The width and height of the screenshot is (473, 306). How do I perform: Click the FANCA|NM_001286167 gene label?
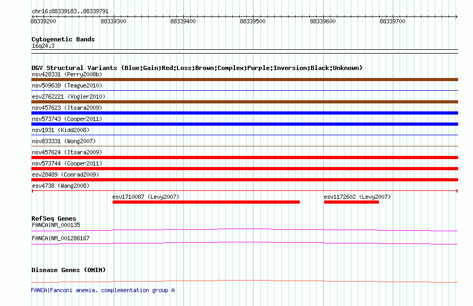[61, 238]
